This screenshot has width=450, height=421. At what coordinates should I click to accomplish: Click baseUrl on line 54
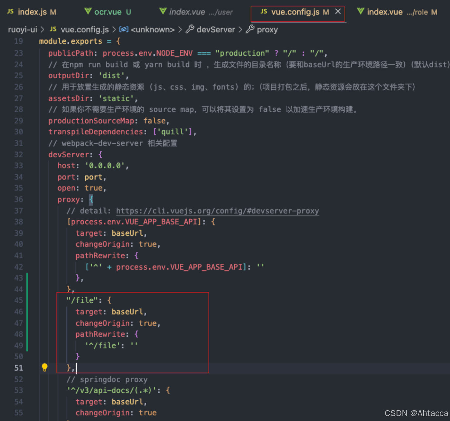coord(127,402)
